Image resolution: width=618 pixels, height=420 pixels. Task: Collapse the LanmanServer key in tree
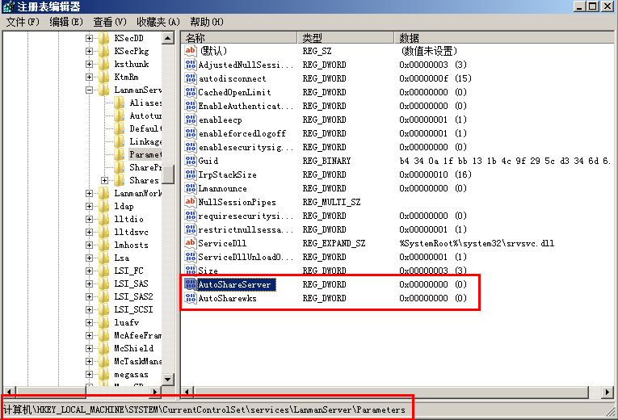(89, 90)
